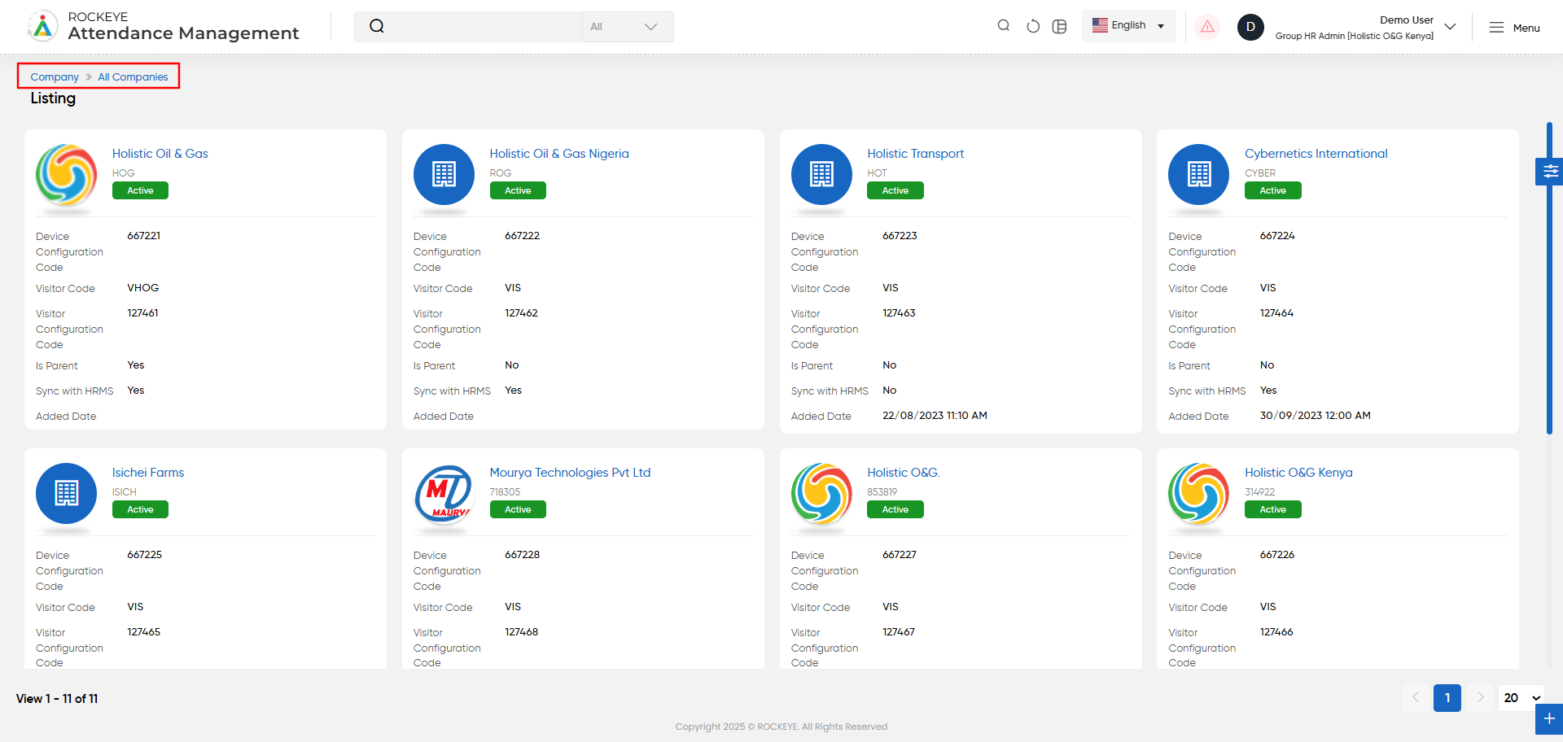1563x742 pixels.
Task: Select added date 22/08/2023 11:10 AM
Action: click(x=935, y=416)
